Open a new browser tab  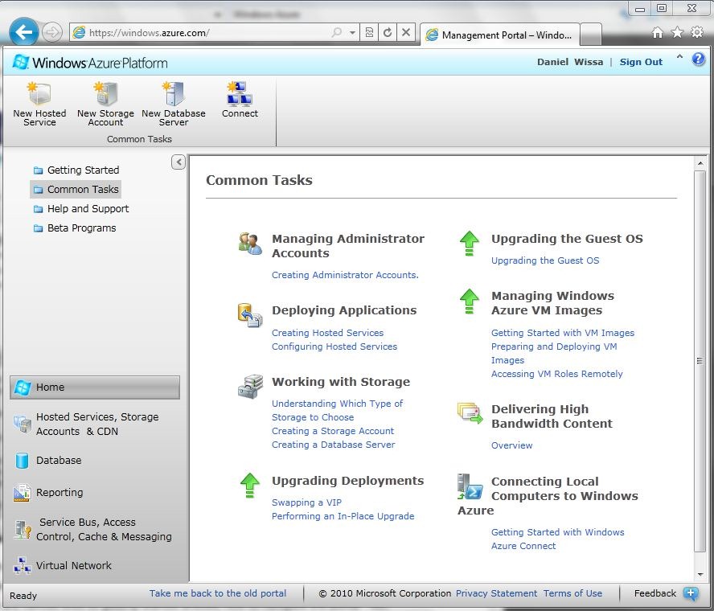point(591,35)
